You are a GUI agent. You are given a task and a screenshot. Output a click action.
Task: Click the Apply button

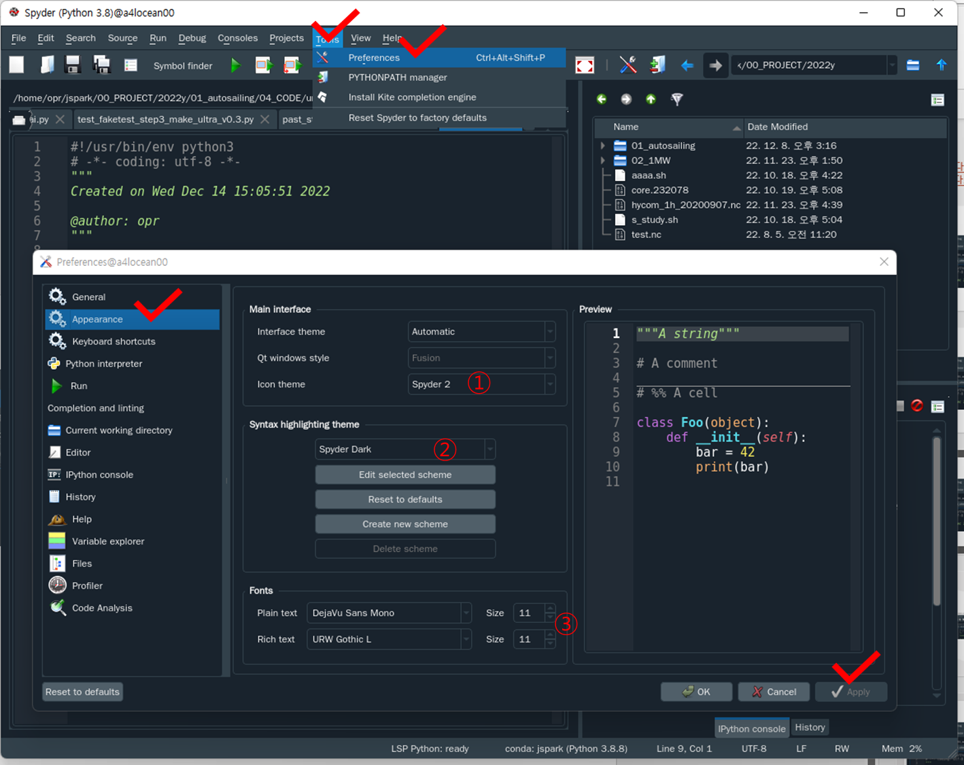coord(851,692)
